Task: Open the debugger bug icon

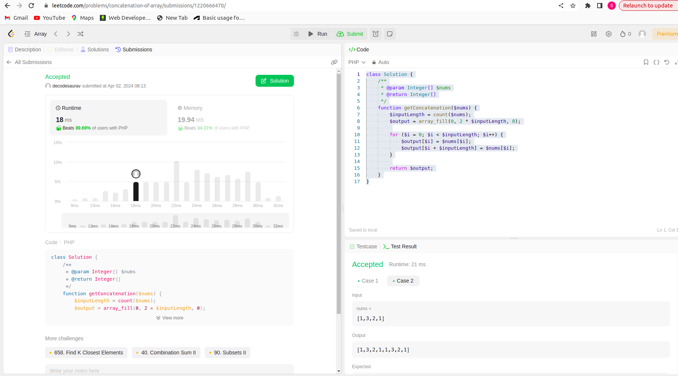Action: [x=296, y=34]
